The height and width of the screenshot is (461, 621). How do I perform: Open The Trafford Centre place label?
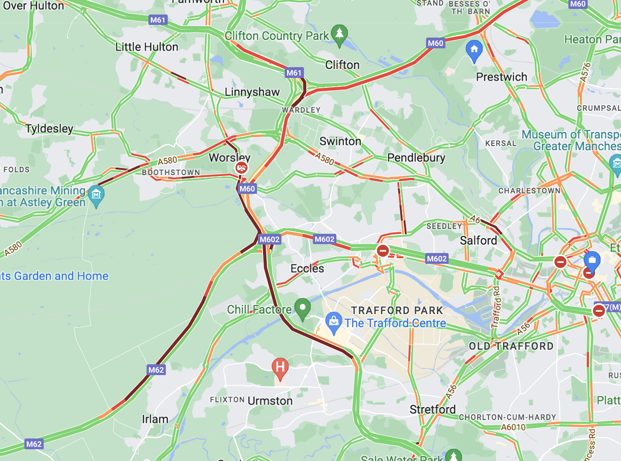tap(396, 323)
